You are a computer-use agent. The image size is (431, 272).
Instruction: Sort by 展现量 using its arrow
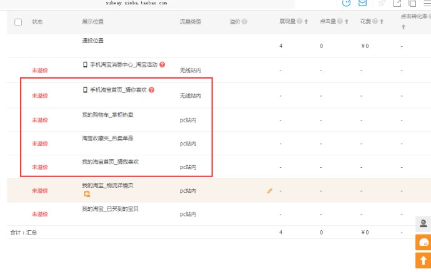306,21
